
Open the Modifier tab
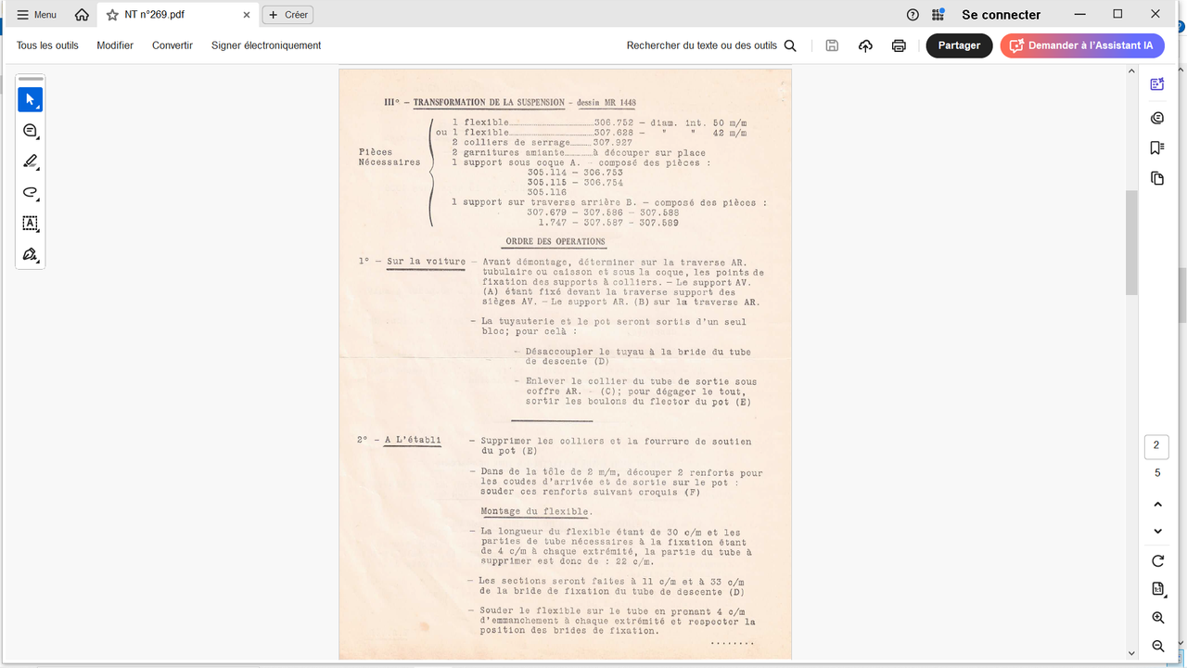click(115, 45)
